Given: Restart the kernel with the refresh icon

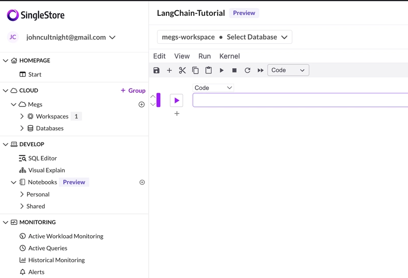Looking at the screenshot, I should coord(247,70).
